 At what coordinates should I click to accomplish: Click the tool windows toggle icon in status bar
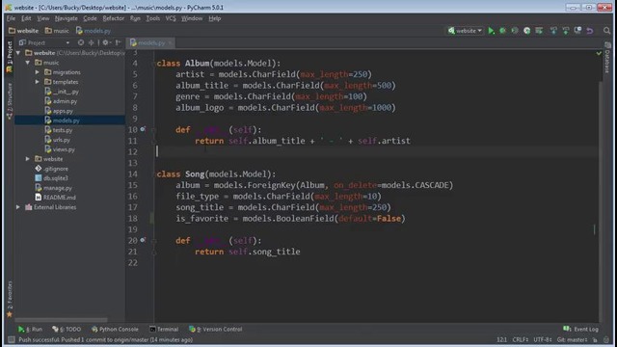(11, 339)
